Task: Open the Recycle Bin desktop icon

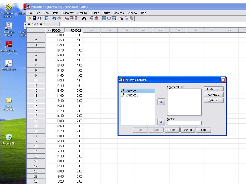Action: tap(9, 139)
